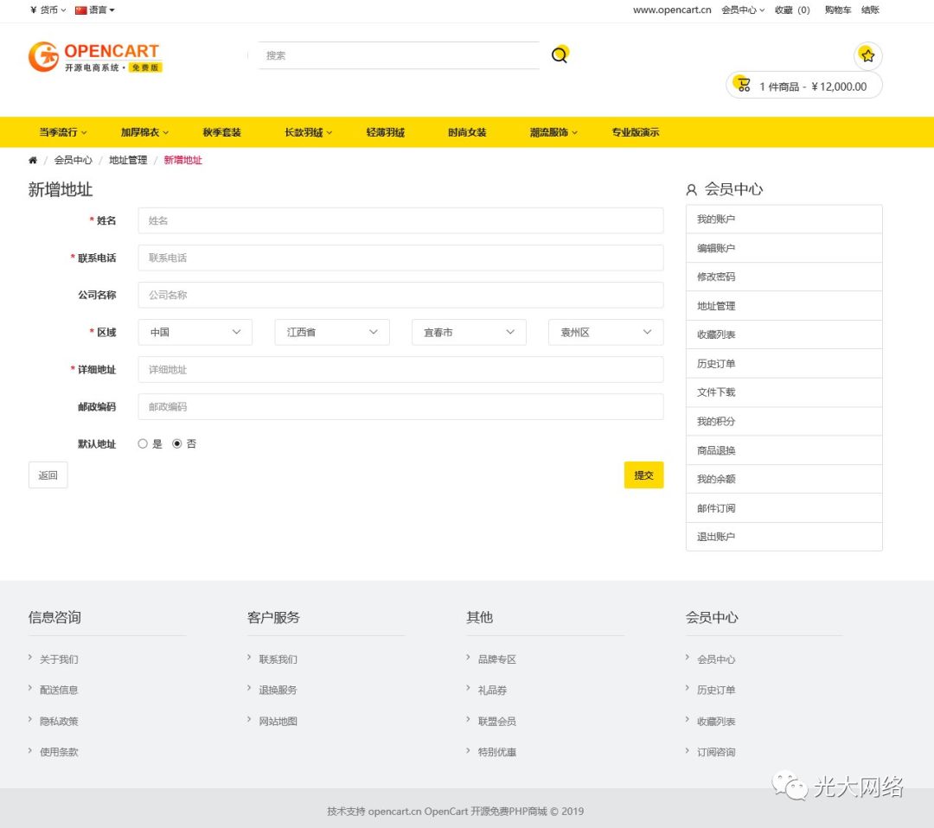Image resolution: width=934 pixels, height=828 pixels.
Task: Click the shopping cart icon
Action: (743, 85)
